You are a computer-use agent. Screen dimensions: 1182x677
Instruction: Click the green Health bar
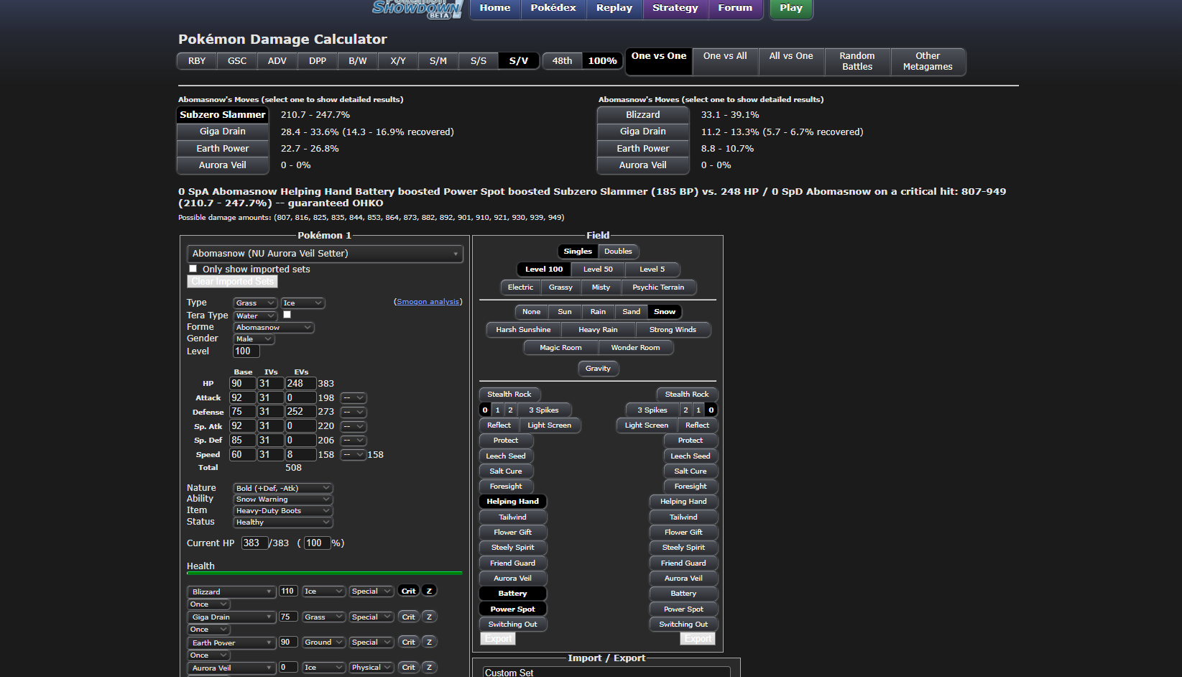pyautogui.click(x=324, y=574)
